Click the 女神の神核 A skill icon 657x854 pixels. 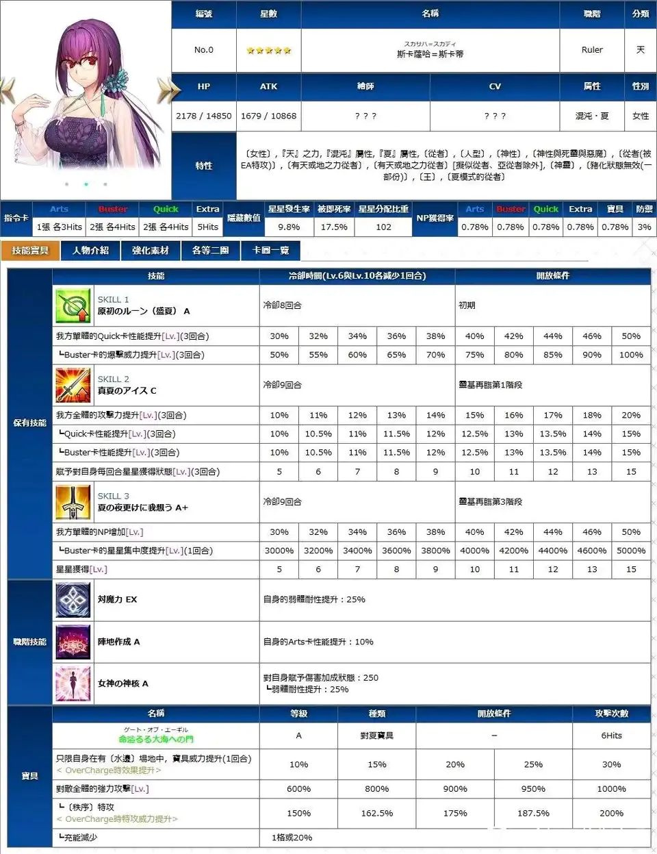point(73,683)
